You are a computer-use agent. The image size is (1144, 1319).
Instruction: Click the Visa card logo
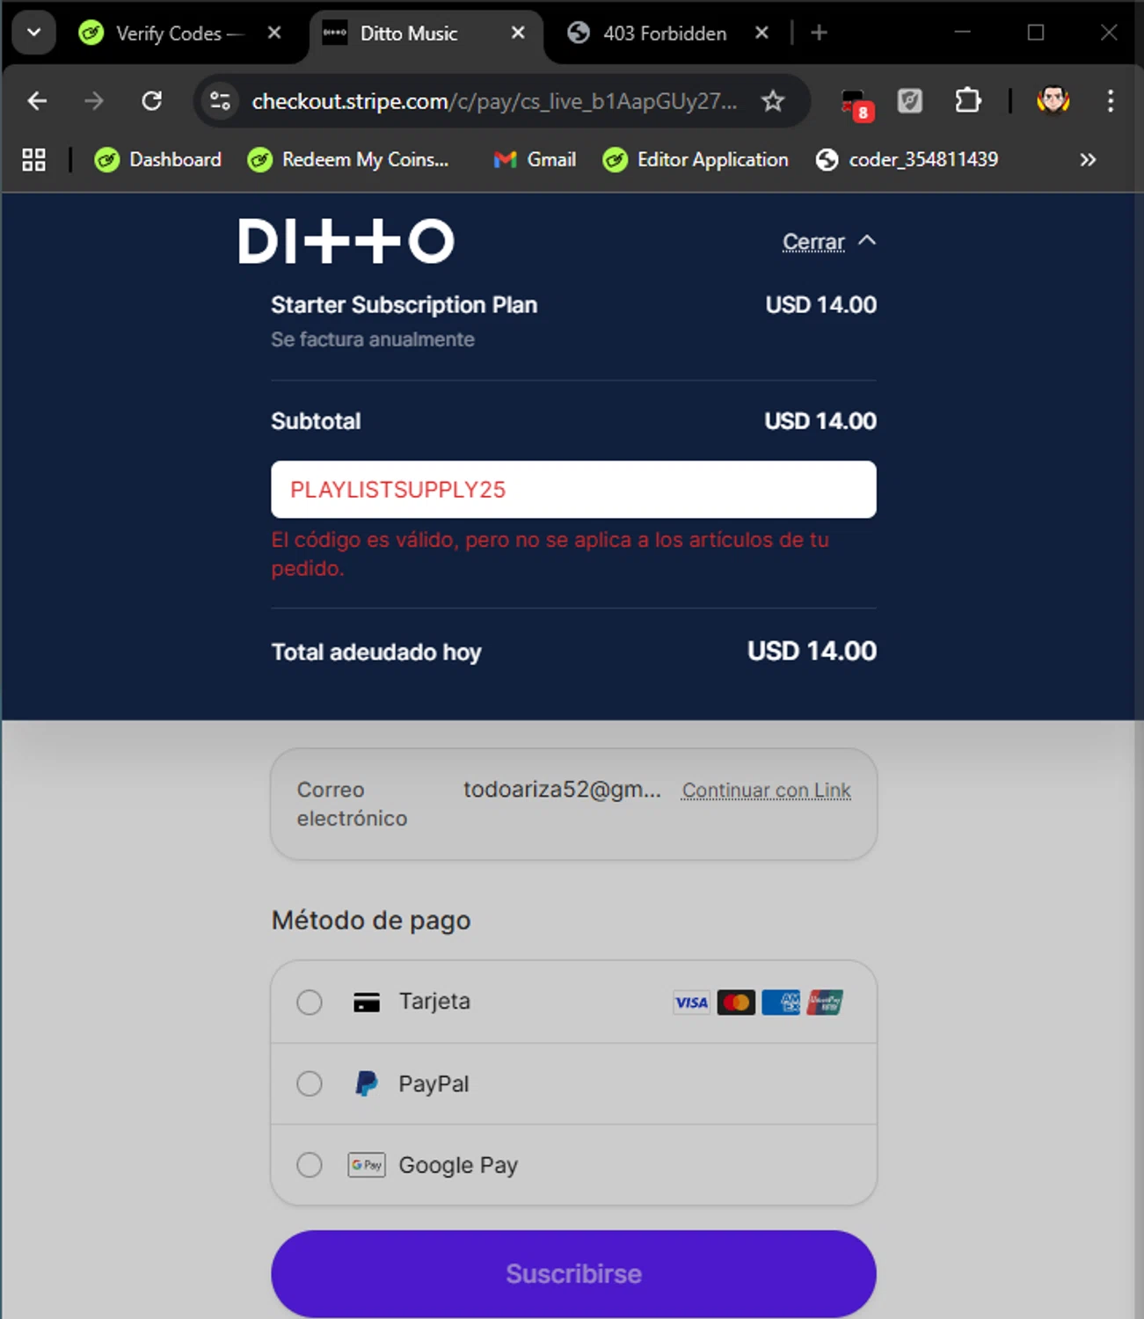click(x=691, y=1002)
